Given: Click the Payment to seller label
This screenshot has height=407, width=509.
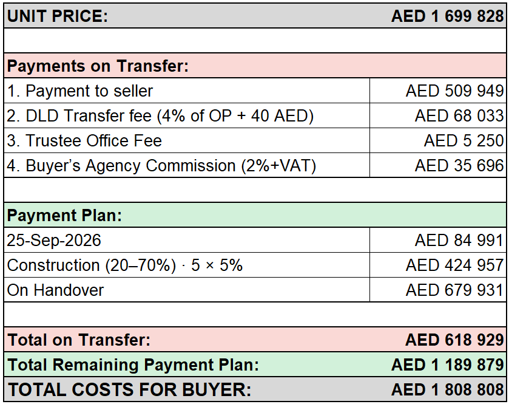Looking at the screenshot, I should coord(80,91).
